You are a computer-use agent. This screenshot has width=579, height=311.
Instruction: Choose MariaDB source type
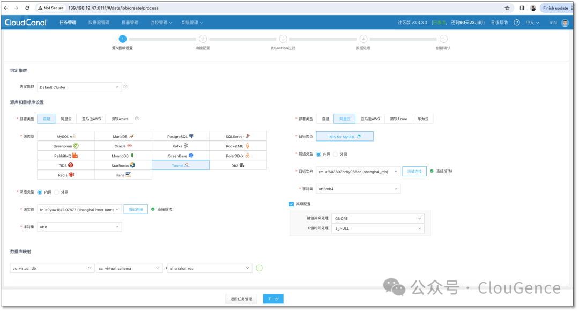[123, 136]
